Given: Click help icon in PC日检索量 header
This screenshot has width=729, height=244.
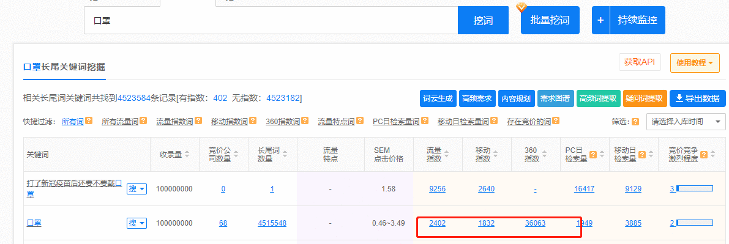Looking at the screenshot, I should [x=593, y=154].
